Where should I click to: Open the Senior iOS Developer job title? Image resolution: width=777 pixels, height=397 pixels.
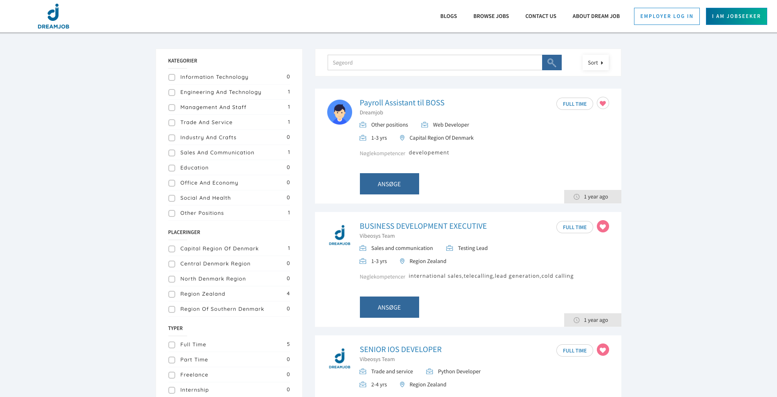point(400,350)
